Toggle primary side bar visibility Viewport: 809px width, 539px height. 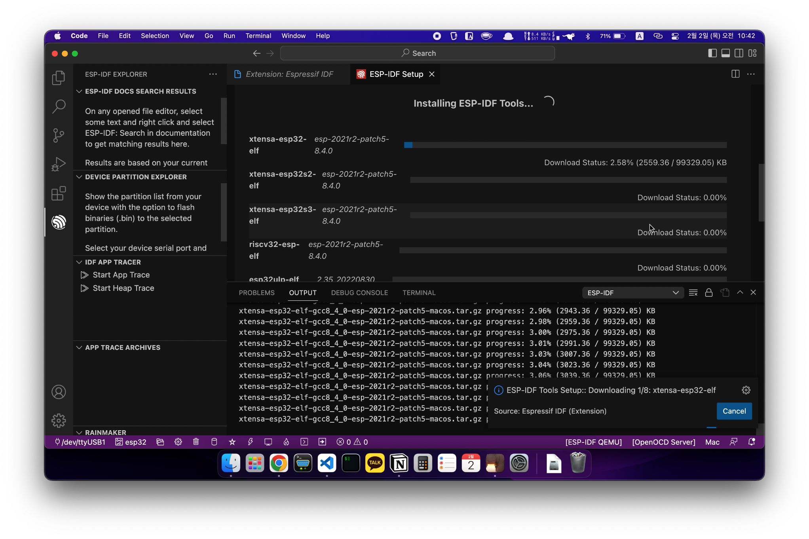tap(712, 53)
